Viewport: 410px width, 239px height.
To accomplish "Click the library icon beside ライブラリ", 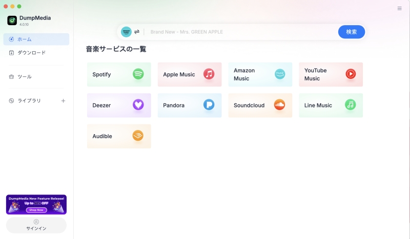I will (11, 101).
